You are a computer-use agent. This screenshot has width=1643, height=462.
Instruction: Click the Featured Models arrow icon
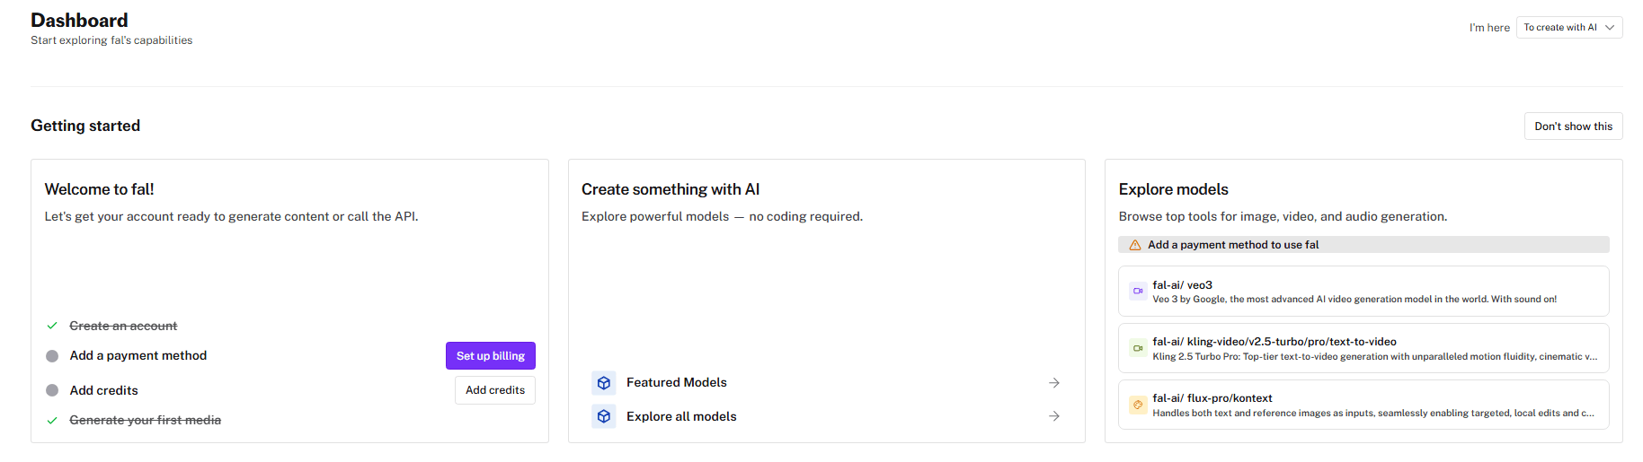(1054, 383)
